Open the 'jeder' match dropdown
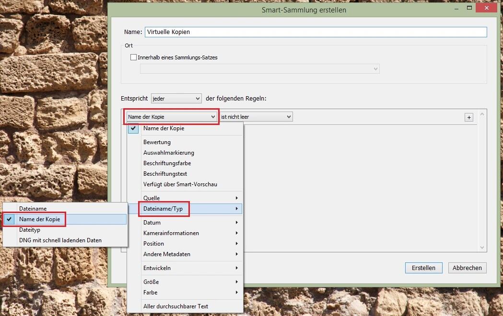503x316 pixels. tap(176, 99)
